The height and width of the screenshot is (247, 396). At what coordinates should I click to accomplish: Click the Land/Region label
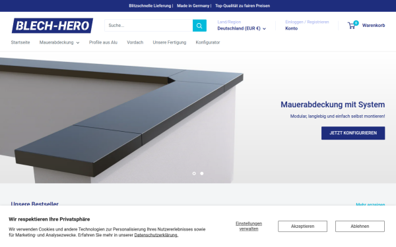(229, 22)
